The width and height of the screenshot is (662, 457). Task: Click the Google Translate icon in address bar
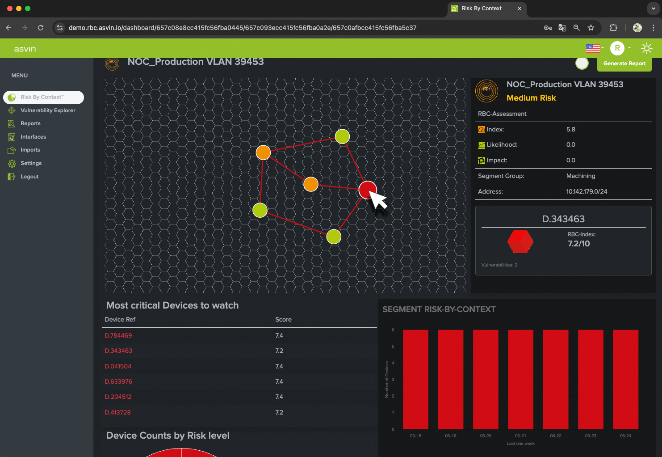click(x=562, y=28)
